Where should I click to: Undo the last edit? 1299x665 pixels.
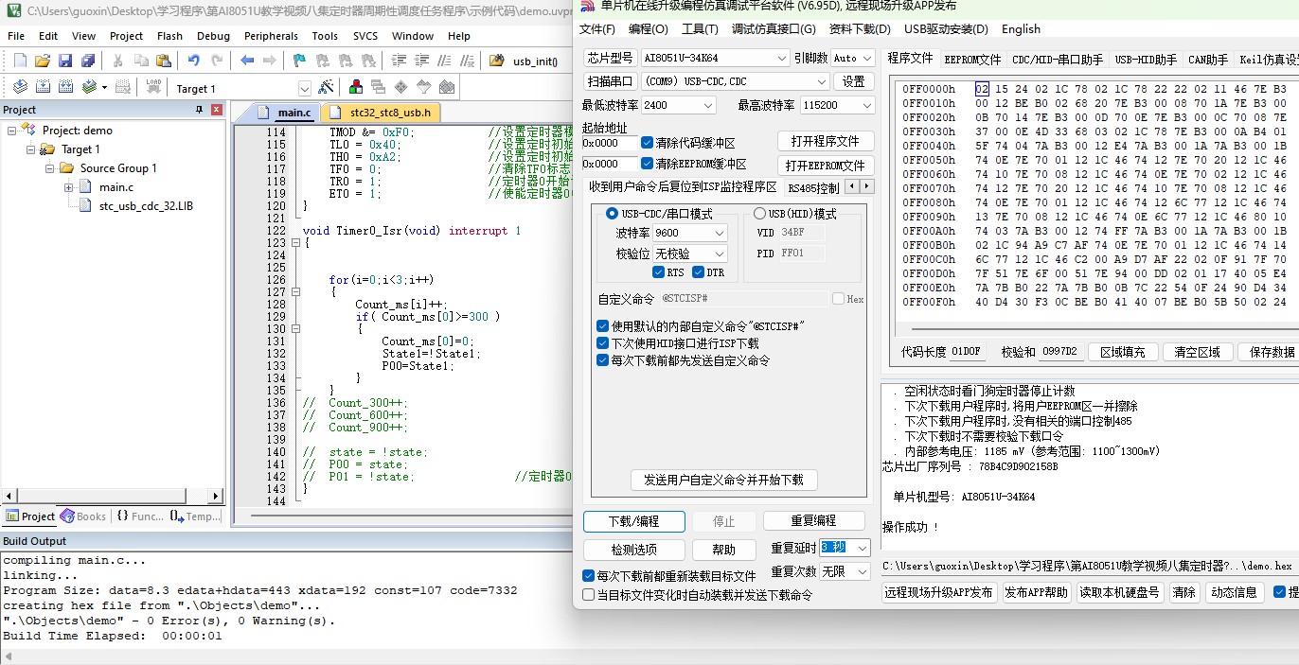(x=193, y=61)
